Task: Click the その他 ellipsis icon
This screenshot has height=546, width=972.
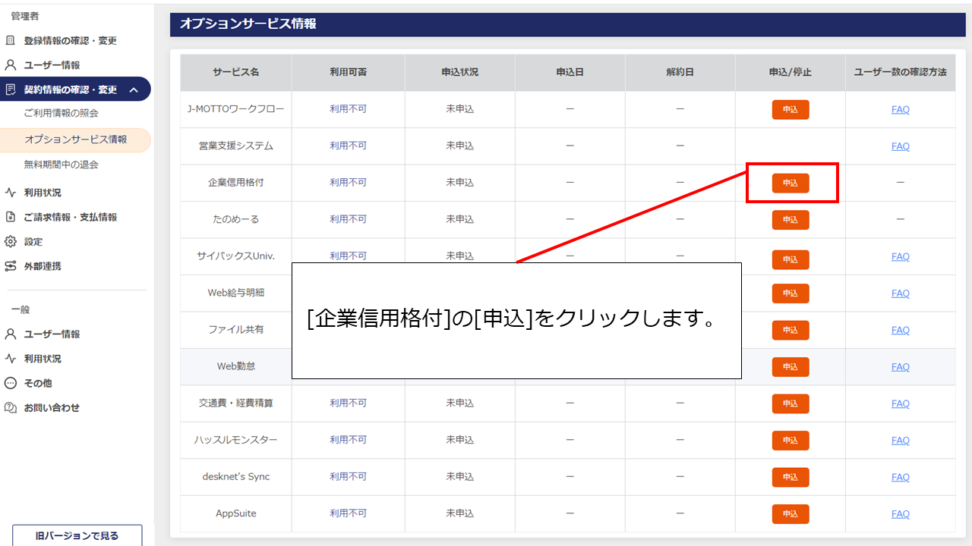Action: tap(11, 383)
